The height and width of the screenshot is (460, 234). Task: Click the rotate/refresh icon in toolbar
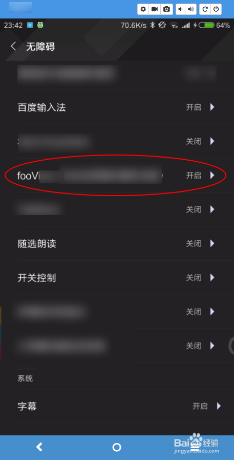coord(205,9)
